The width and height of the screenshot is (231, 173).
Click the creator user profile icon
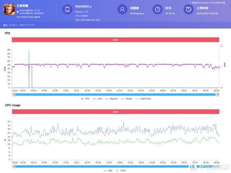tap(122, 9)
